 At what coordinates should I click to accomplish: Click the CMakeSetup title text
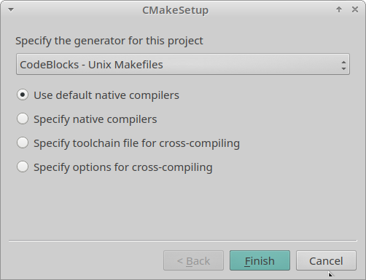[x=175, y=10]
